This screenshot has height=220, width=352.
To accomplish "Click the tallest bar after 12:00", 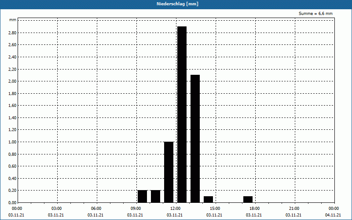I will coord(182,114).
